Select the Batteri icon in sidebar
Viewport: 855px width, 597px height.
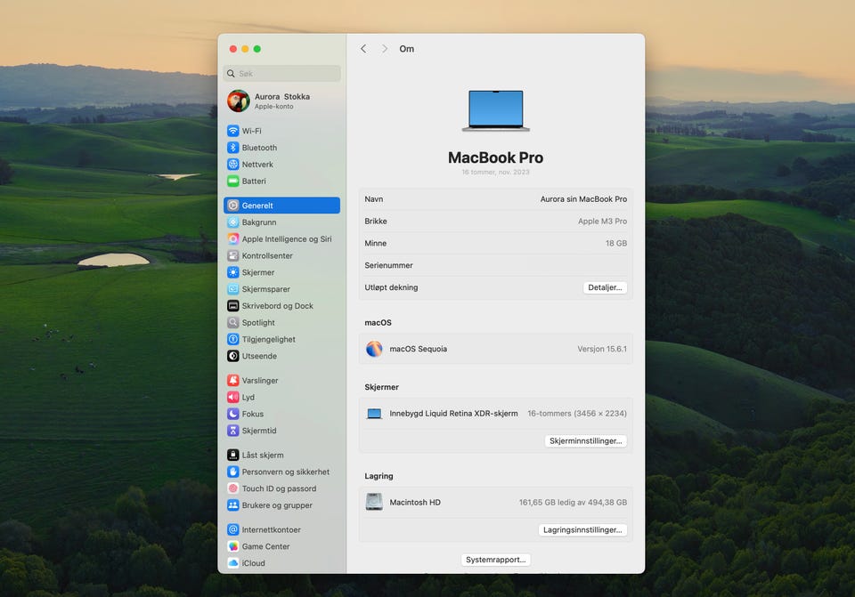point(233,181)
